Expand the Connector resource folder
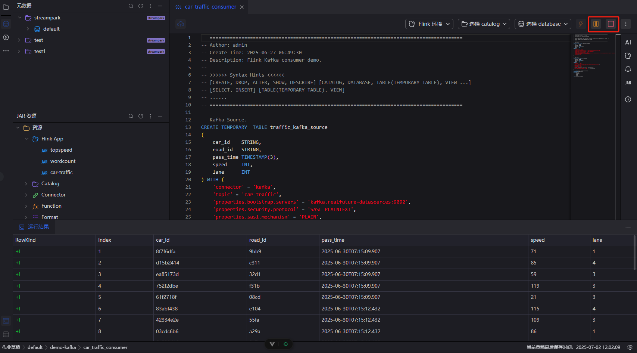The image size is (637, 353). click(x=26, y=195)
